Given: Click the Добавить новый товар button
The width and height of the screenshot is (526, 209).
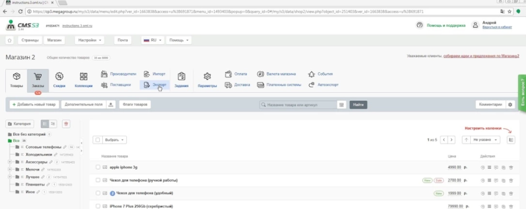Looking at the screenshot, I should [x=34, y=105].
